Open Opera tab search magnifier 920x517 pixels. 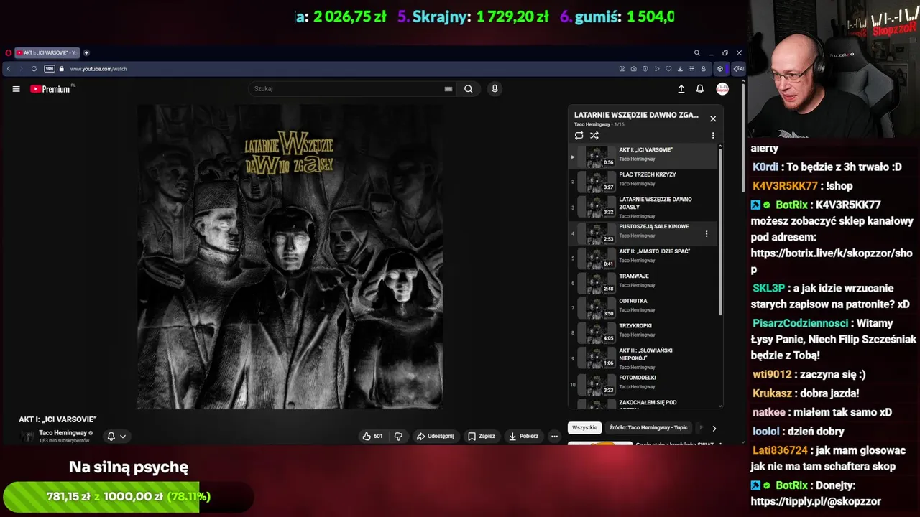pos(696,52)
